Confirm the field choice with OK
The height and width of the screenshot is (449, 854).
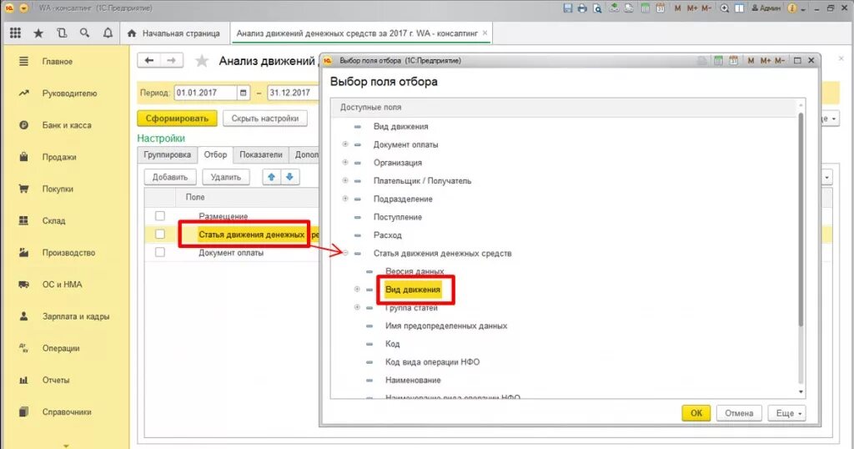696,413
